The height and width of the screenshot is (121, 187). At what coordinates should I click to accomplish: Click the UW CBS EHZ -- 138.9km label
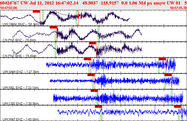pos(21,103)
